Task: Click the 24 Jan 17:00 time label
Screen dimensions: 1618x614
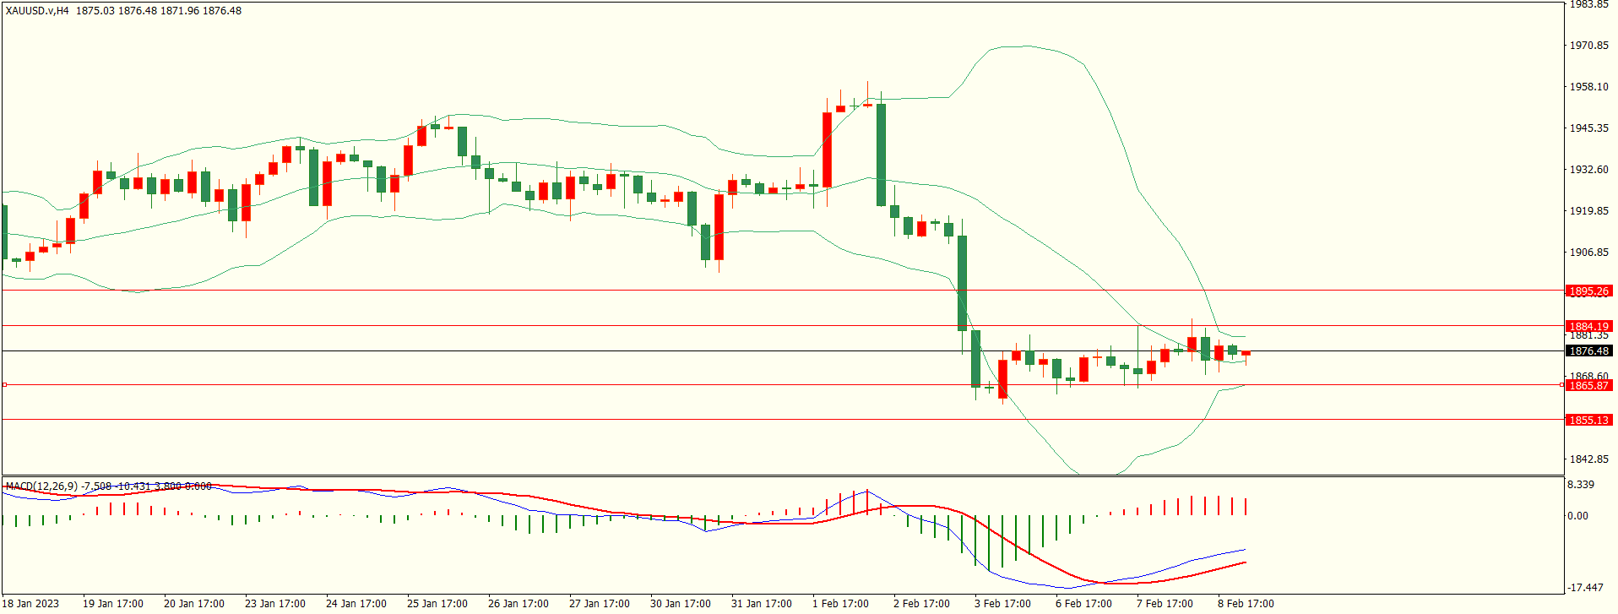Action: [356, 604]
